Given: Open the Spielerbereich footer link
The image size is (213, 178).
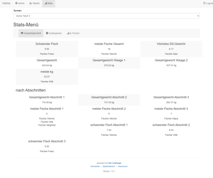Looking at the screenshot, I should point(109,166).
